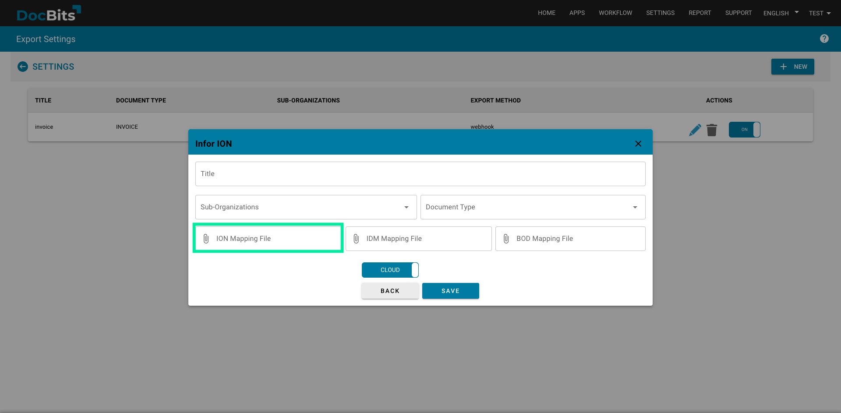Open the help question mark icon
Screen dimensions: 841x413
[x=824, y=39]
